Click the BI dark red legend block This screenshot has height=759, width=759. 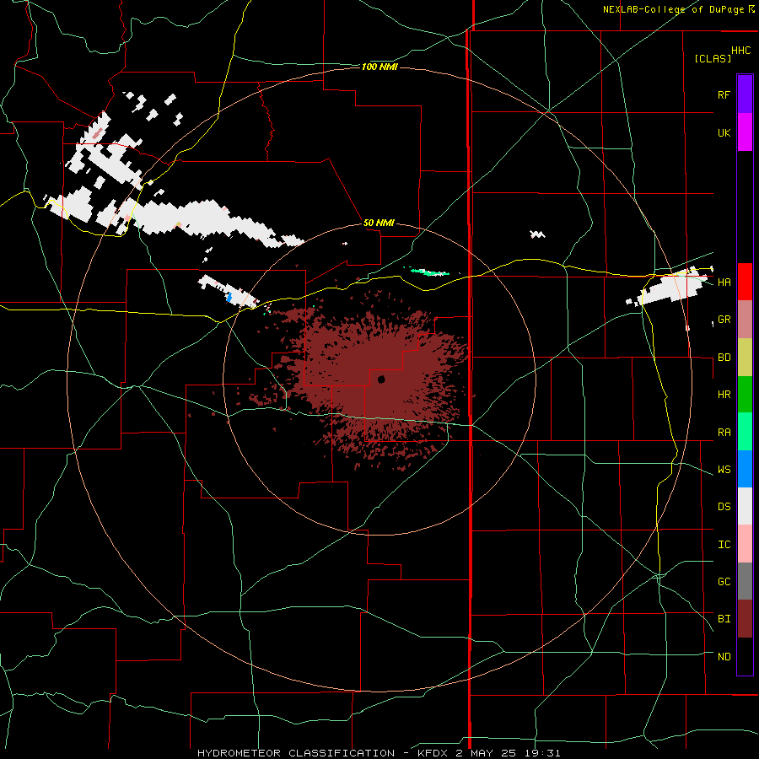[745, 619]
